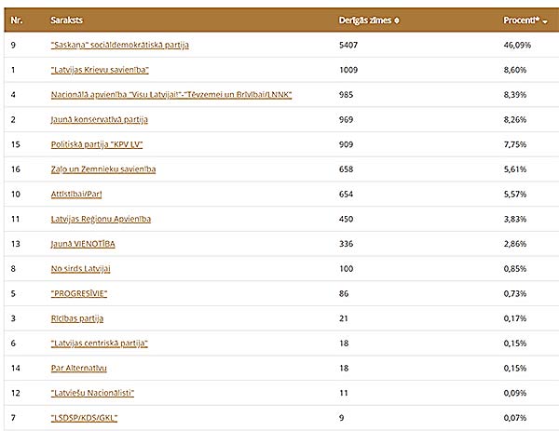Open the Latvijas Reģionu Apvienība link
This screenshot has height=431, width=559.
point(101,219)
